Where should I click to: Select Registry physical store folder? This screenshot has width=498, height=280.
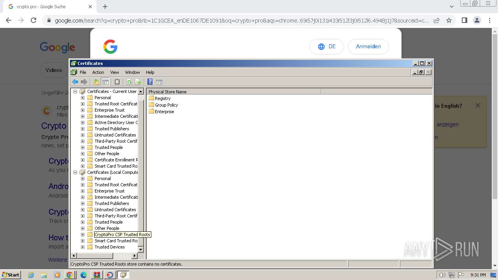click(x=160, y=98)
